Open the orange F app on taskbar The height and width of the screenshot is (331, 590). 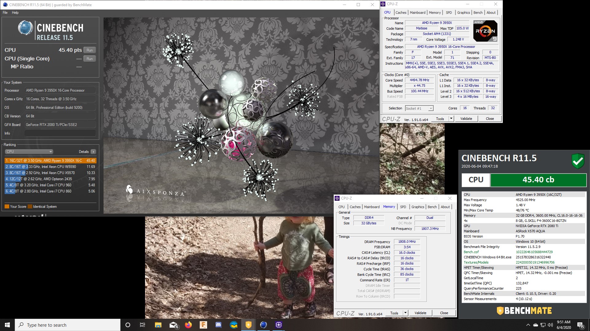203,325
